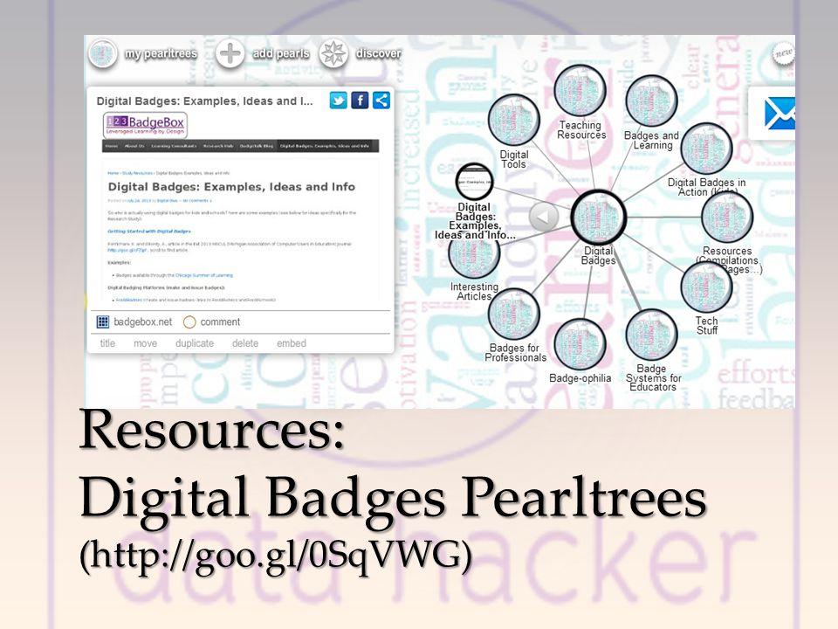Open the mail envelope icon
Screen dimensions: 838x629
click(780, 114)
